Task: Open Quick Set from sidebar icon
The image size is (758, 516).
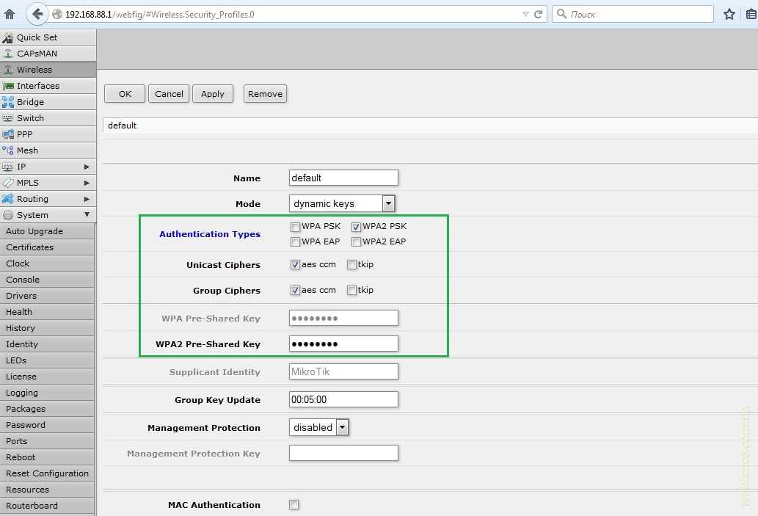Action: click(8, 37)
